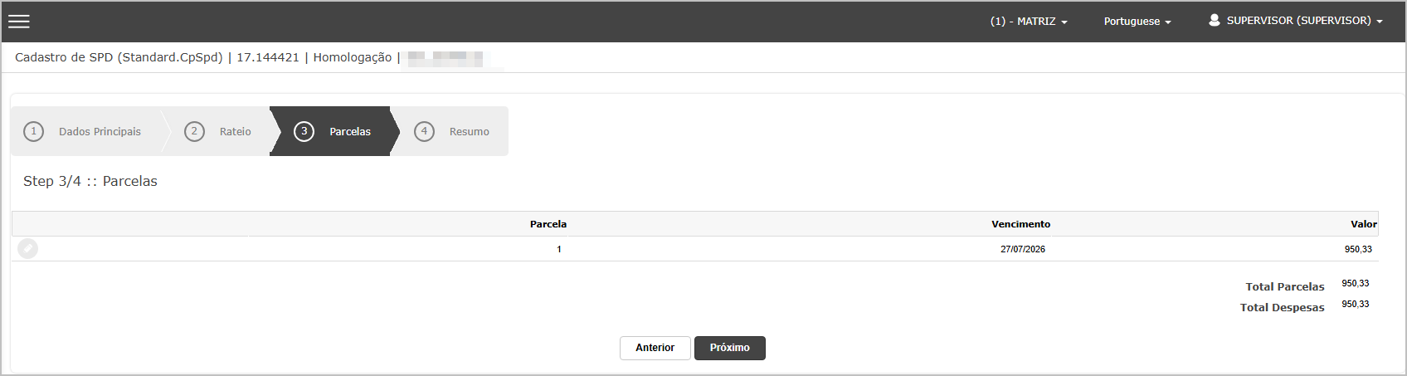Expand the (1) - MATRIZ dropdown
Viewport: 1407px width, 376px height.
1029,22
